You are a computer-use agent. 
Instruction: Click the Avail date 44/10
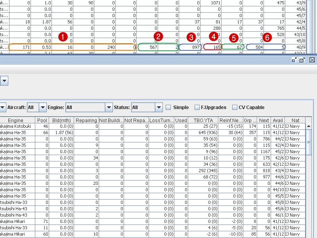pyautogui.click(x=279, y=190)
